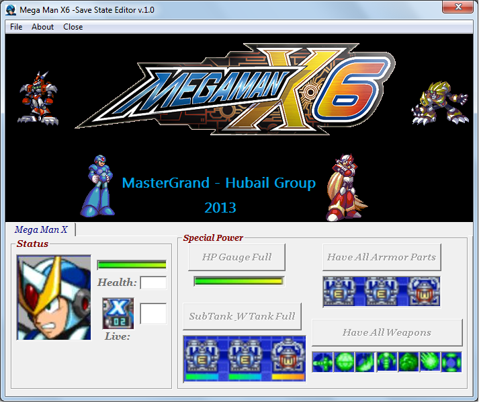The width and height of the screenshot is (479, 403).
Task: Switch to the Mega Man X tab
Action: pos(41,229)
